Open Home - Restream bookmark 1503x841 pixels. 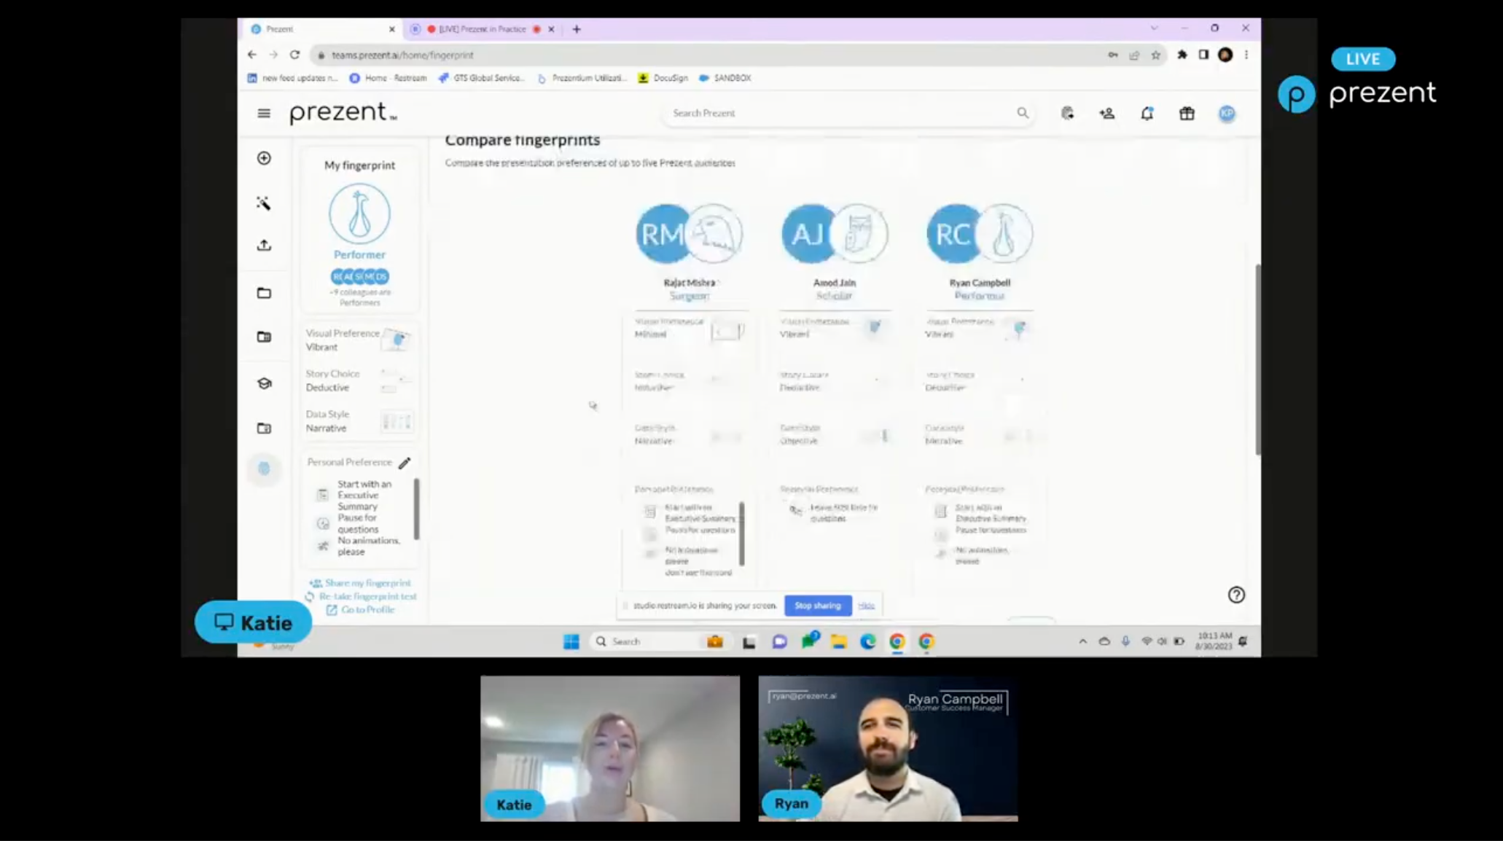tap(389, 78)
